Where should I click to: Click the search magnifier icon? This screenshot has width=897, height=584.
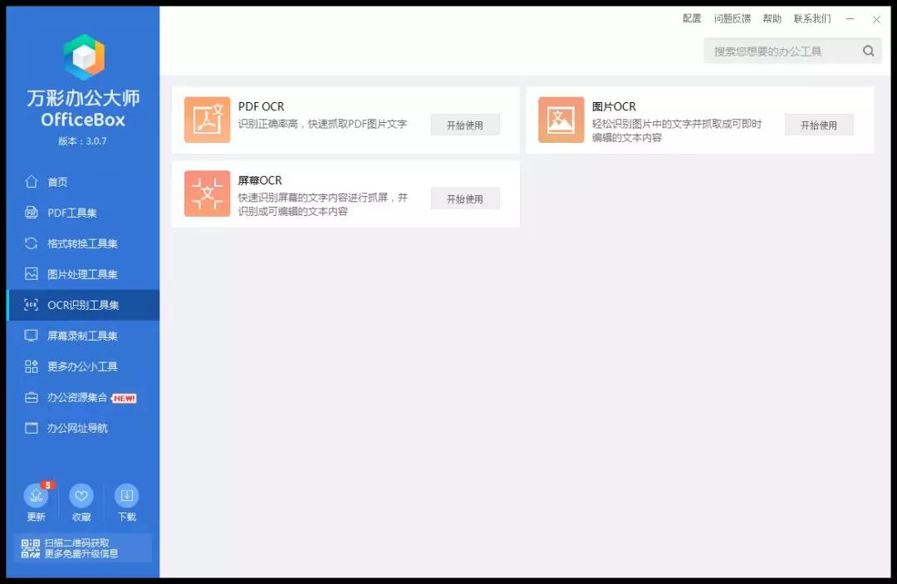(868, 52)
